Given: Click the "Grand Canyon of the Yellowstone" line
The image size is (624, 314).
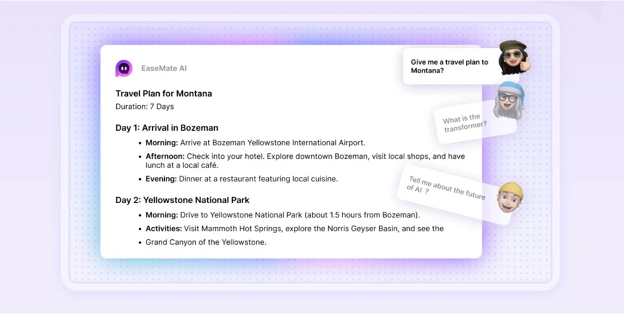Looking at the screenshot, I should click(206, 242).
